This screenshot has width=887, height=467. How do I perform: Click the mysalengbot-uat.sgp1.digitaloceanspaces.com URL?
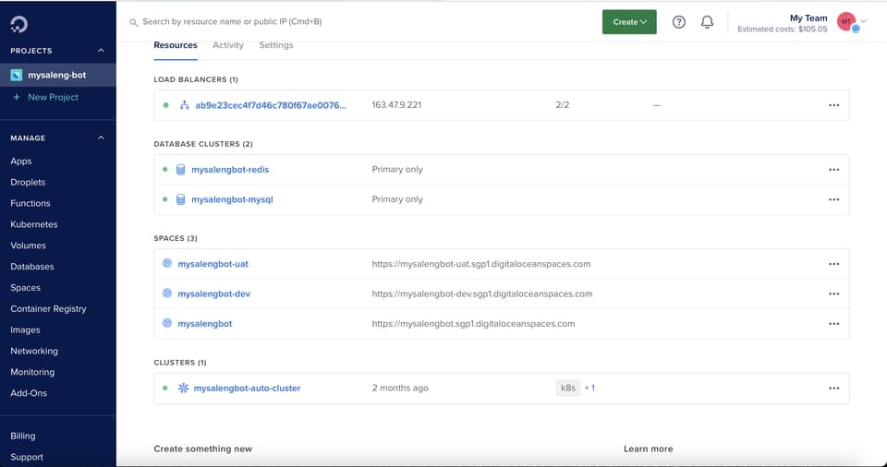pyautogui.click(x=480, y=264)
